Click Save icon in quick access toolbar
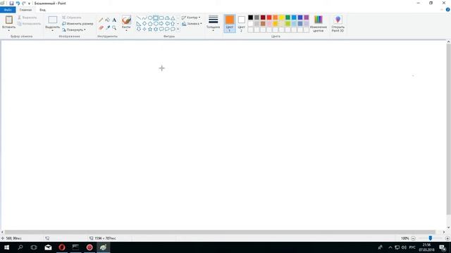 pos(11,3)
